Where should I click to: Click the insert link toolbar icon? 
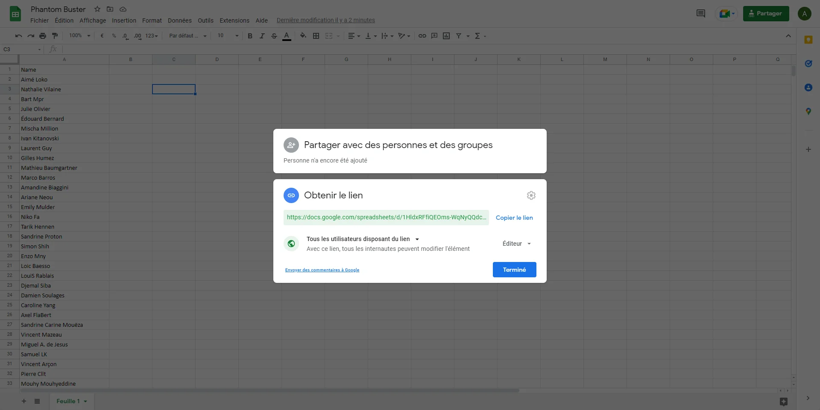tap(422, 36)
